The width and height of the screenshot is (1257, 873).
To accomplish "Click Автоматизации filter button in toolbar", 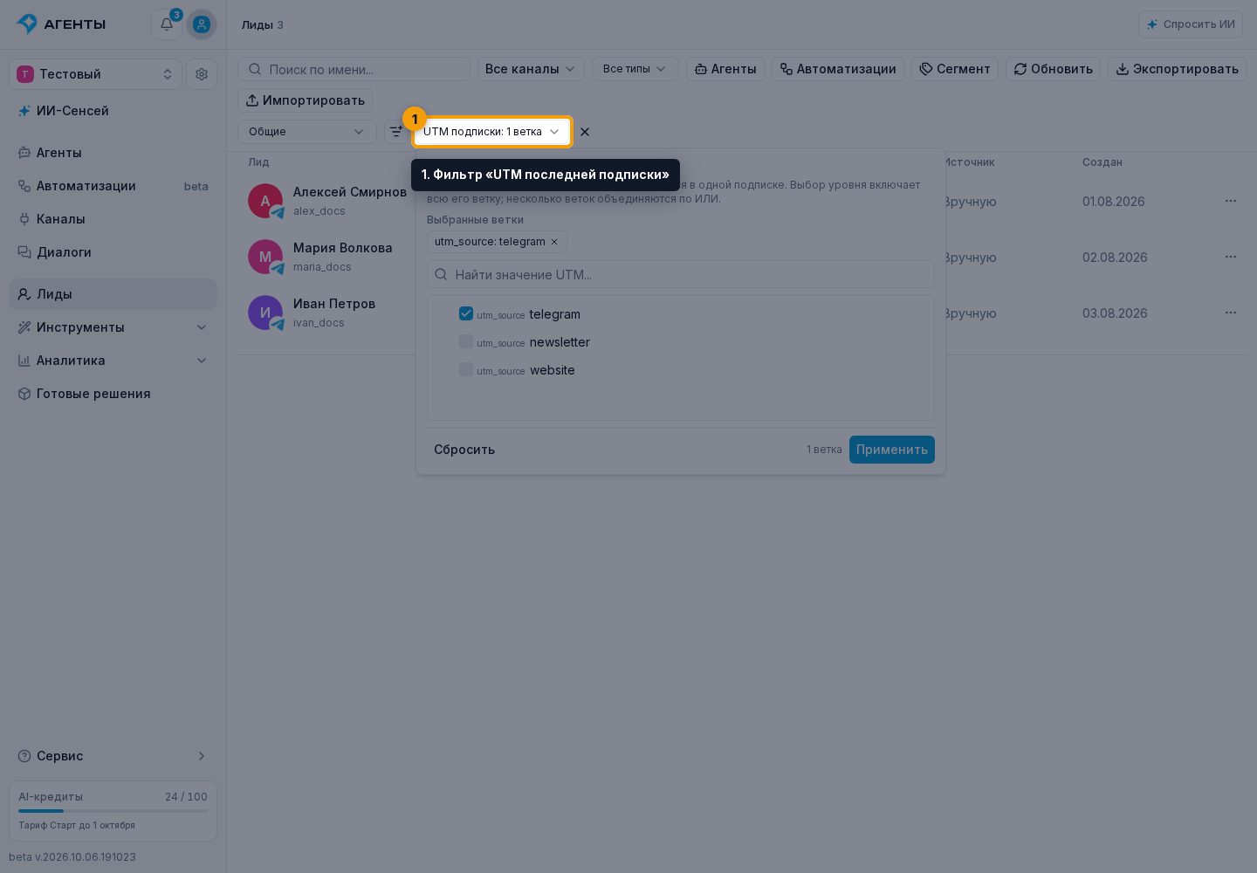I will pyautogui.click(x=838, y=69).
